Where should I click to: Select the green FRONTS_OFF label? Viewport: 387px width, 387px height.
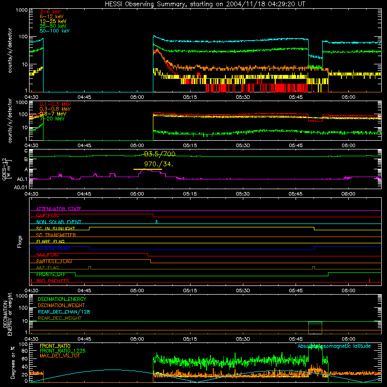click(x=51, y=274)
